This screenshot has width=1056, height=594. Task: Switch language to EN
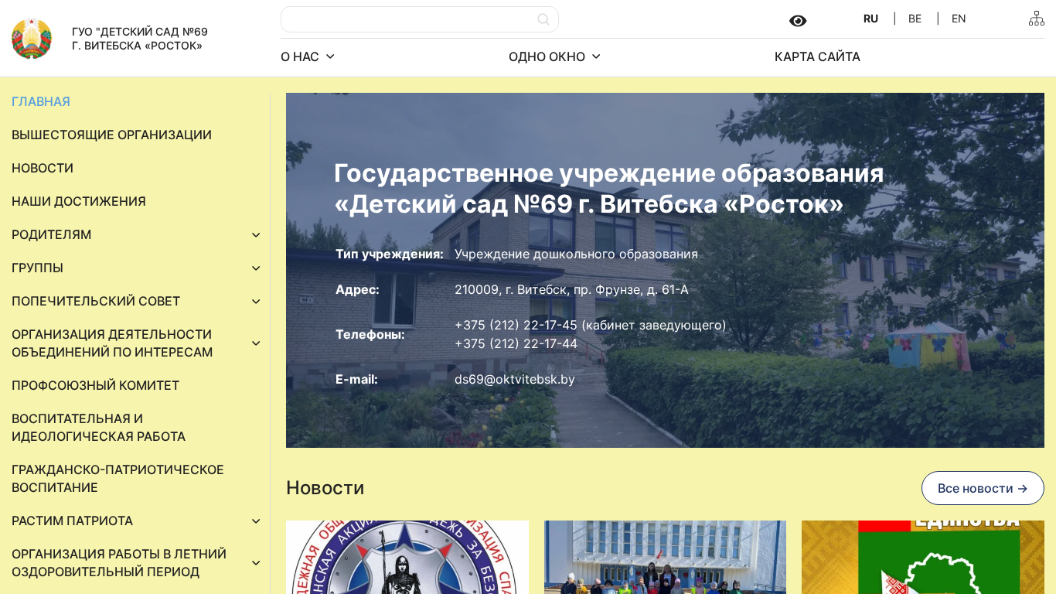959,19
